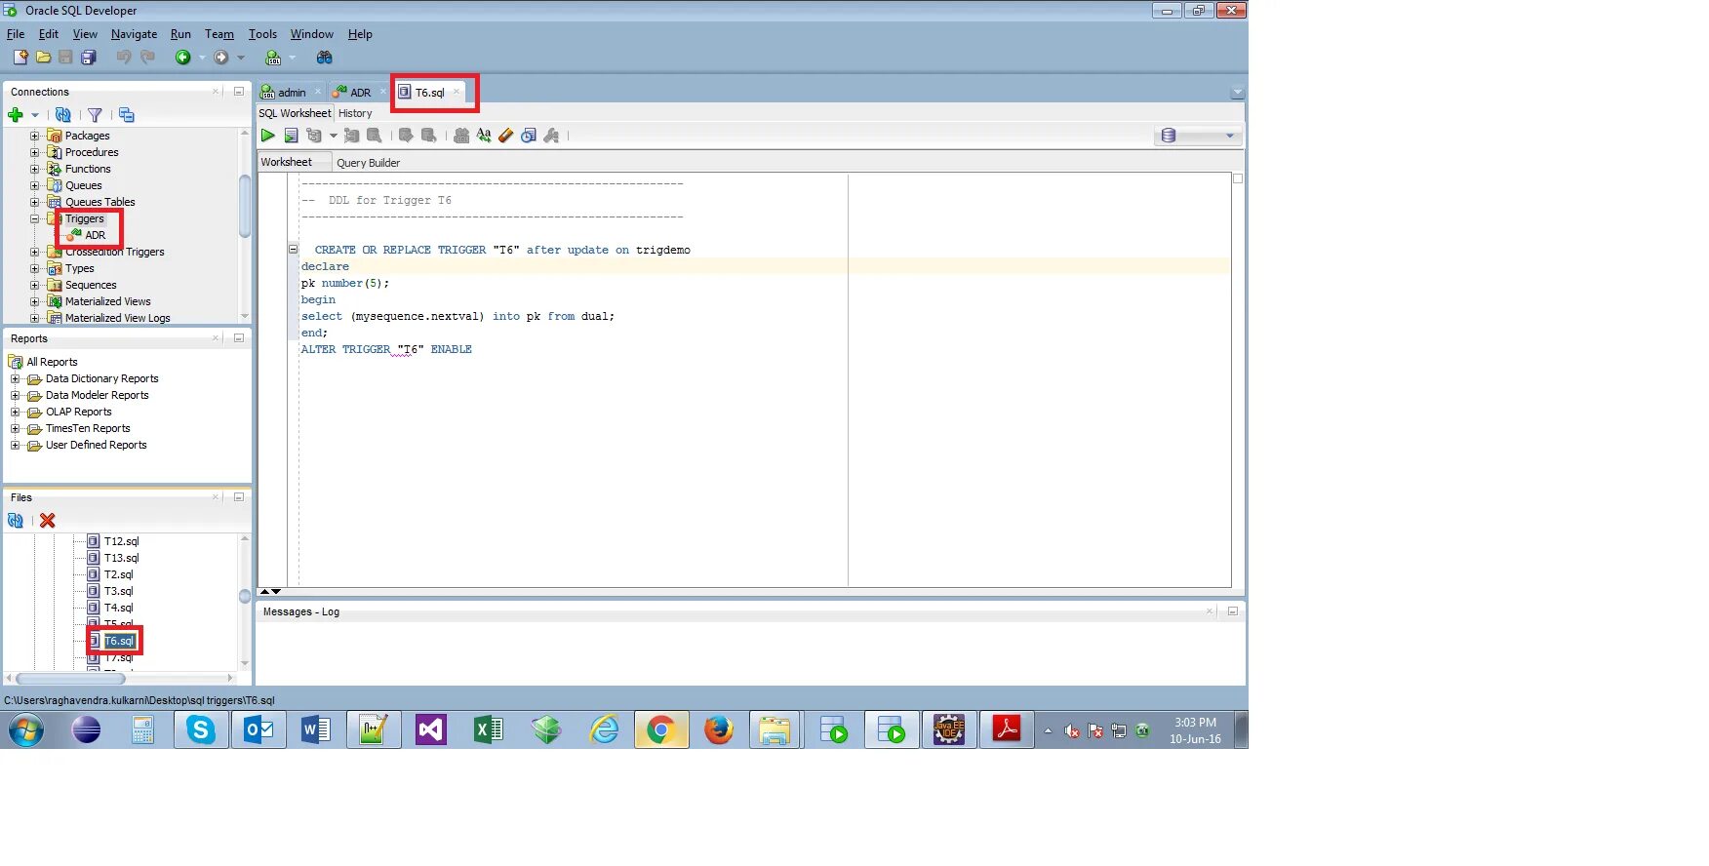1709x866 pixels.
Task: Click the Open folder icon in main toolbar
Action: coord(43,58)
